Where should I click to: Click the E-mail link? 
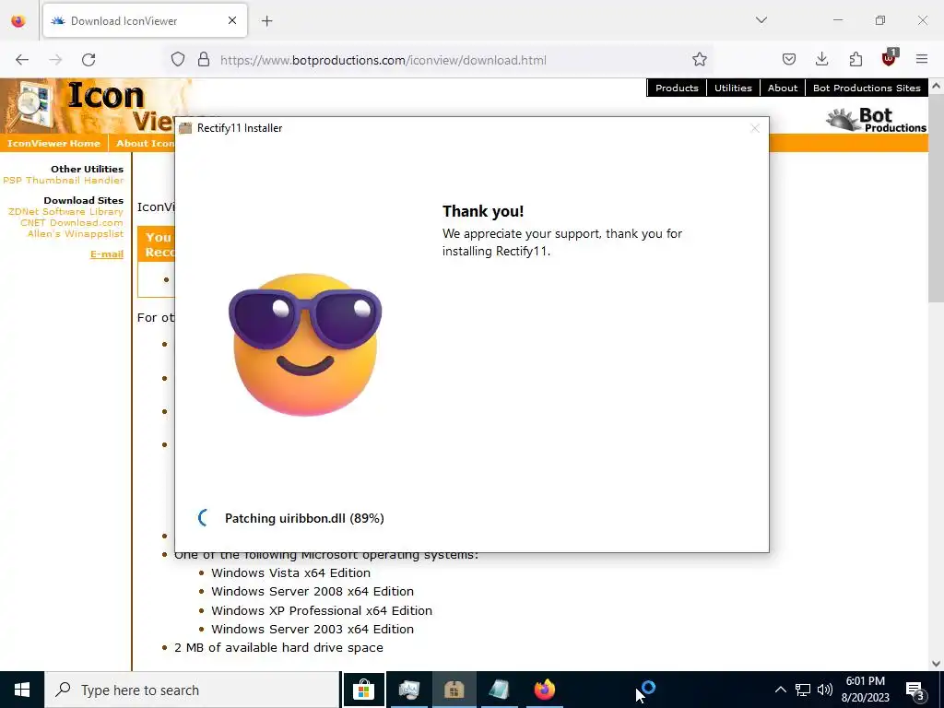(x=107, y=254)
